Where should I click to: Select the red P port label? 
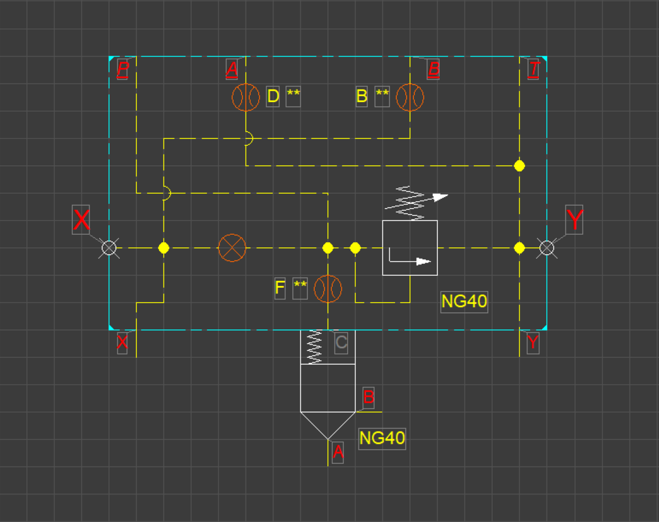click(123, 70)
